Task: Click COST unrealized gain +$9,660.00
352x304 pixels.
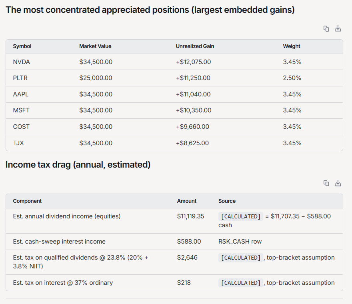Action: (192, 127)
